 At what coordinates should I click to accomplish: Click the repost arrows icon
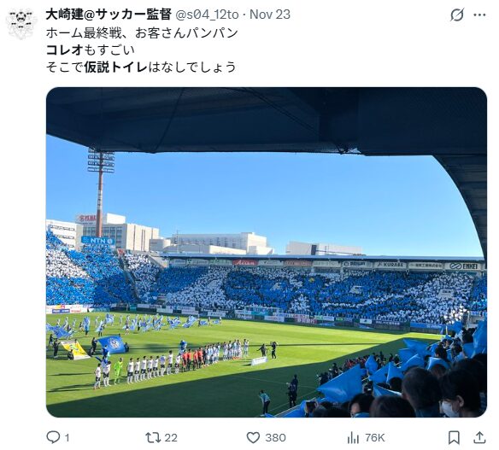point(153,437)
